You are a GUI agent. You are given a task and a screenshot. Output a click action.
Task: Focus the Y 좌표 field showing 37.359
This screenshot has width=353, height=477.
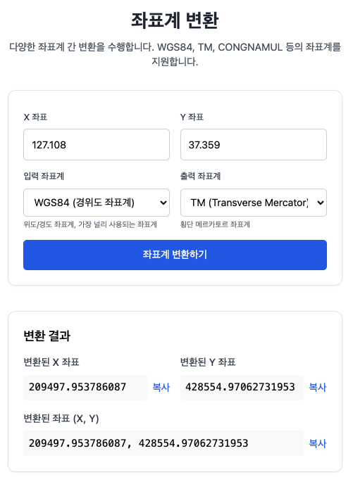pyautogui.click(x=254, y=144)
